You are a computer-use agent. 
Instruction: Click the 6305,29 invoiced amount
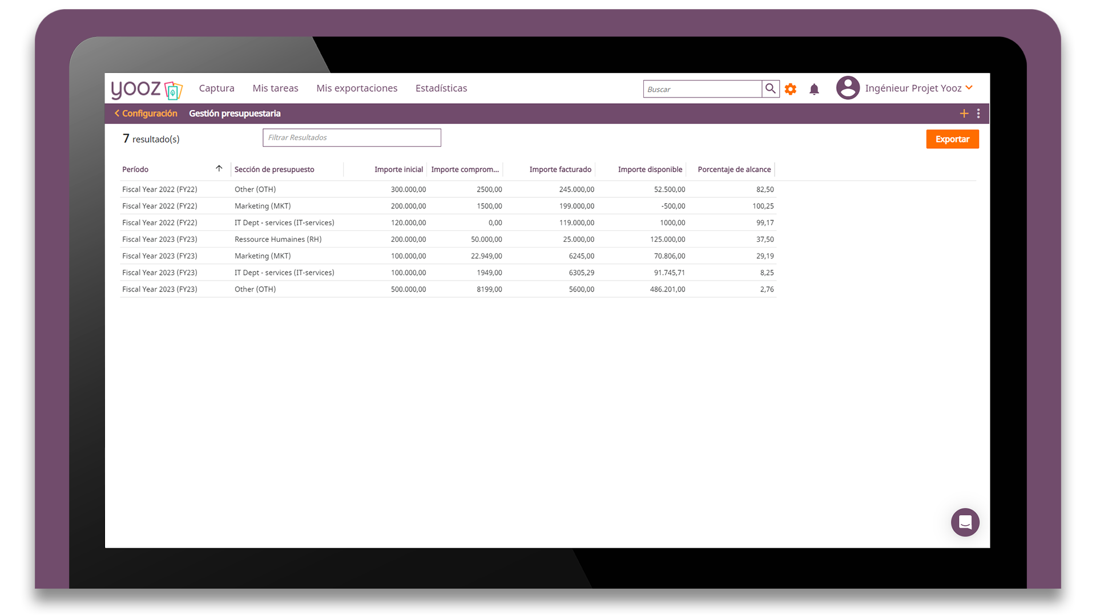coord(581,273)
